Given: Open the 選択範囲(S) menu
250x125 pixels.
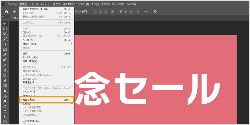Looking at the screenshot, I should pos(69,4).
